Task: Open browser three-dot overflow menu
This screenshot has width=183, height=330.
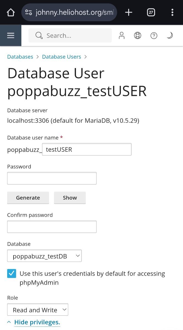Action: click(172, 12)
